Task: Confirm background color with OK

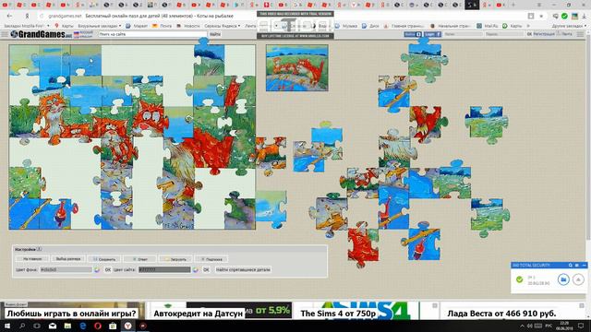Action: click(x=108, y=270)
